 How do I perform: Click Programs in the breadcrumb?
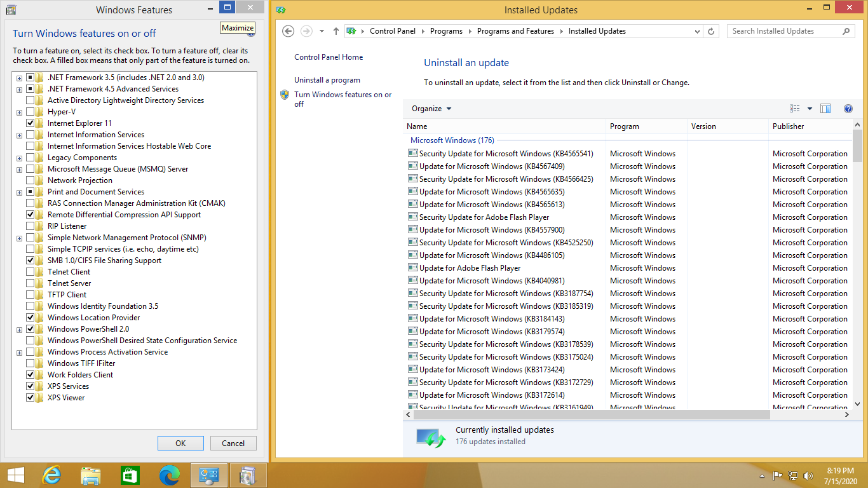446,31
